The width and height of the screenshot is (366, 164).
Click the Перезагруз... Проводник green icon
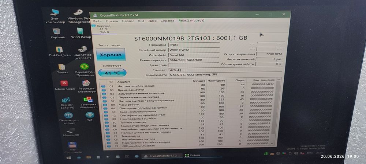(85, 70)
